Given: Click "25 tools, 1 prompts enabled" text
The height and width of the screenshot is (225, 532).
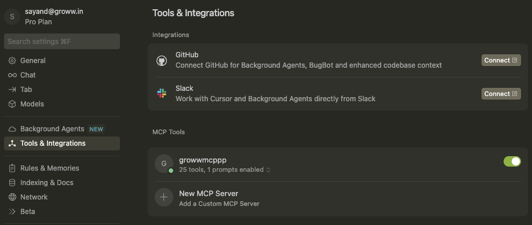Looking at the screenshot, I should [x=221, y=170].
